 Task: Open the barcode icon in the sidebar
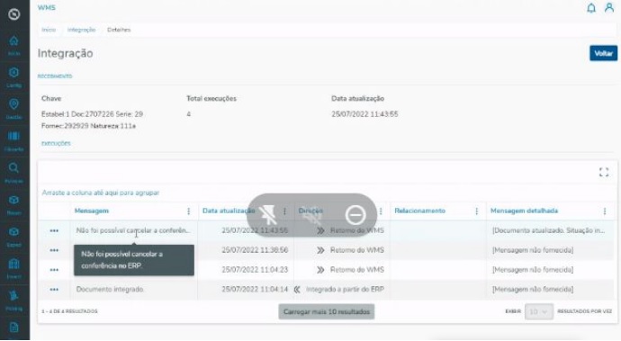pyautogui.click(x=13, y=136)
